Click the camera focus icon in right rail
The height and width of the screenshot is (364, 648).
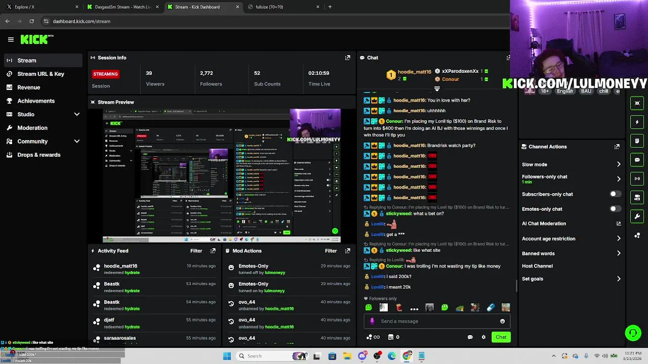(637, 103)
